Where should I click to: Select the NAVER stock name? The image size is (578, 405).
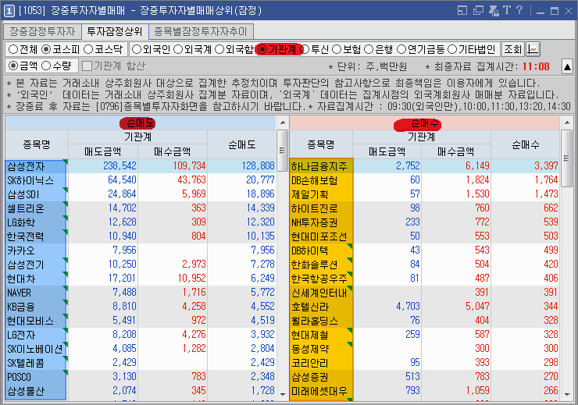(19, 293)
